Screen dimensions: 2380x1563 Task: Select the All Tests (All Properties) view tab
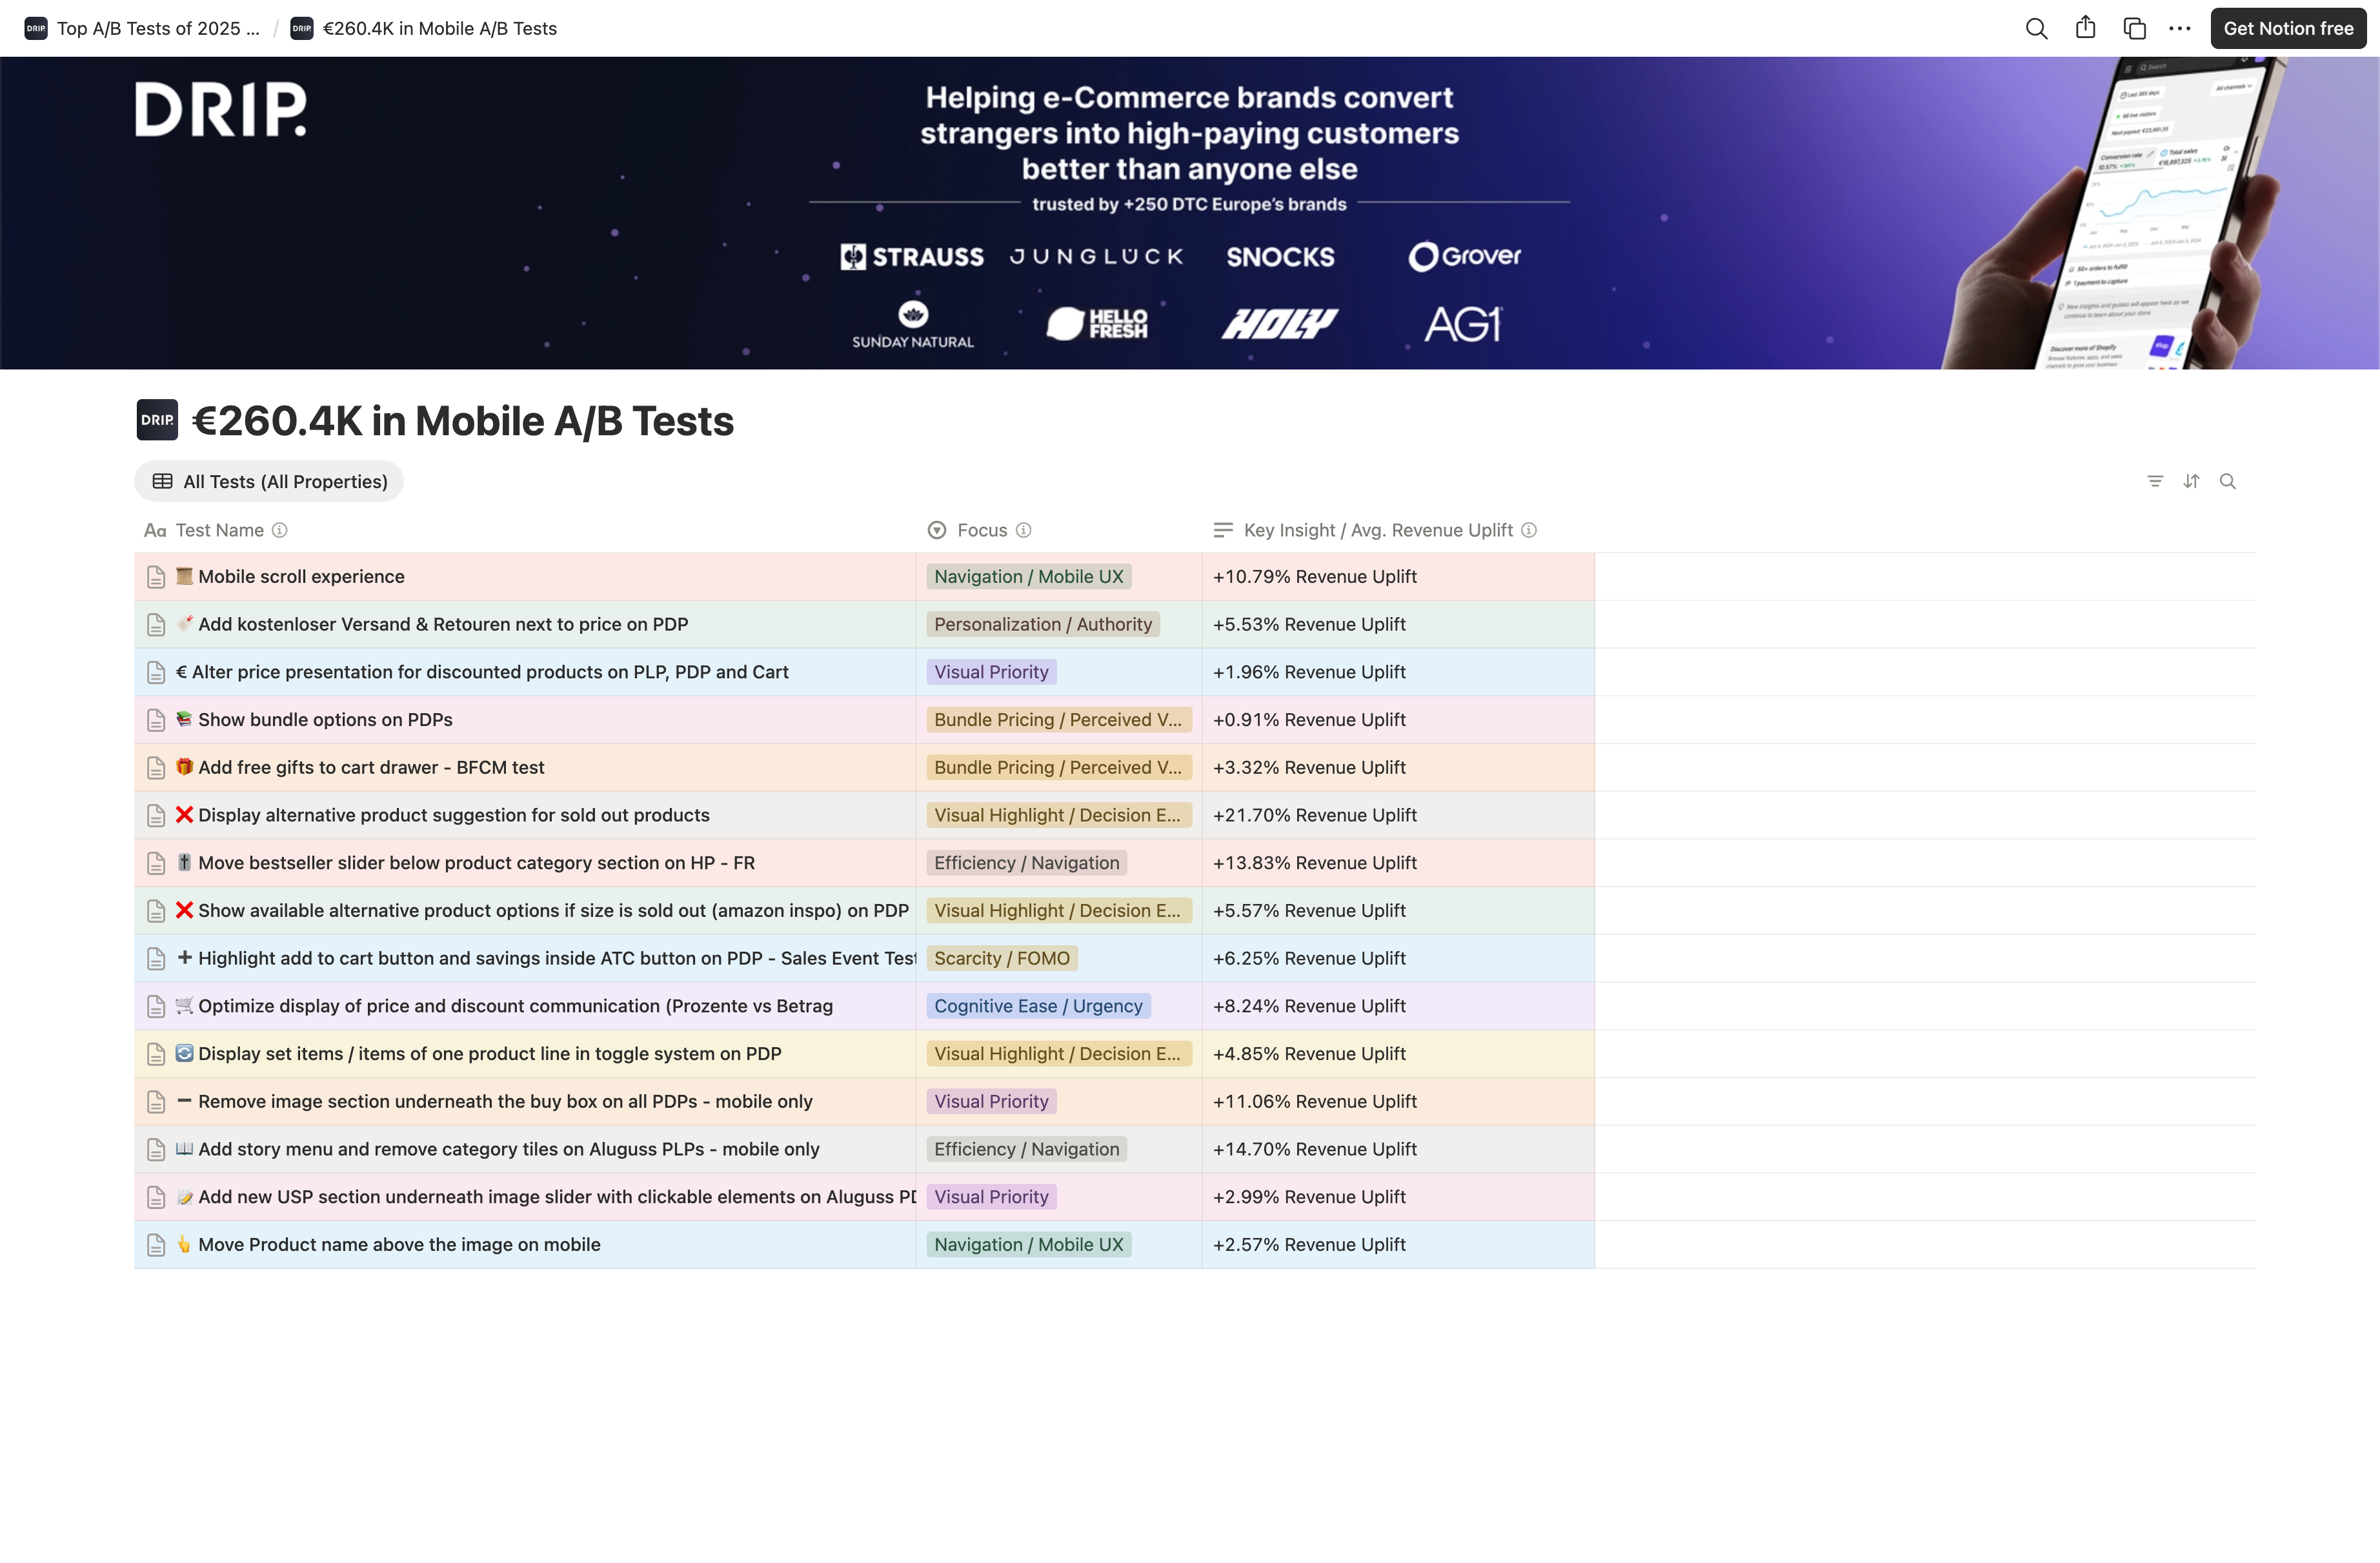(x=269, y=482)
